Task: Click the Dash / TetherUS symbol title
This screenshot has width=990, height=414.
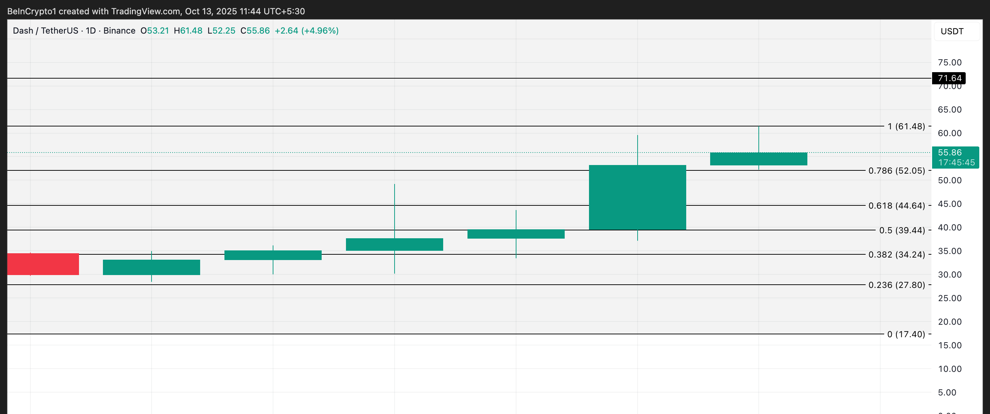Action: (x=45, y=31)
